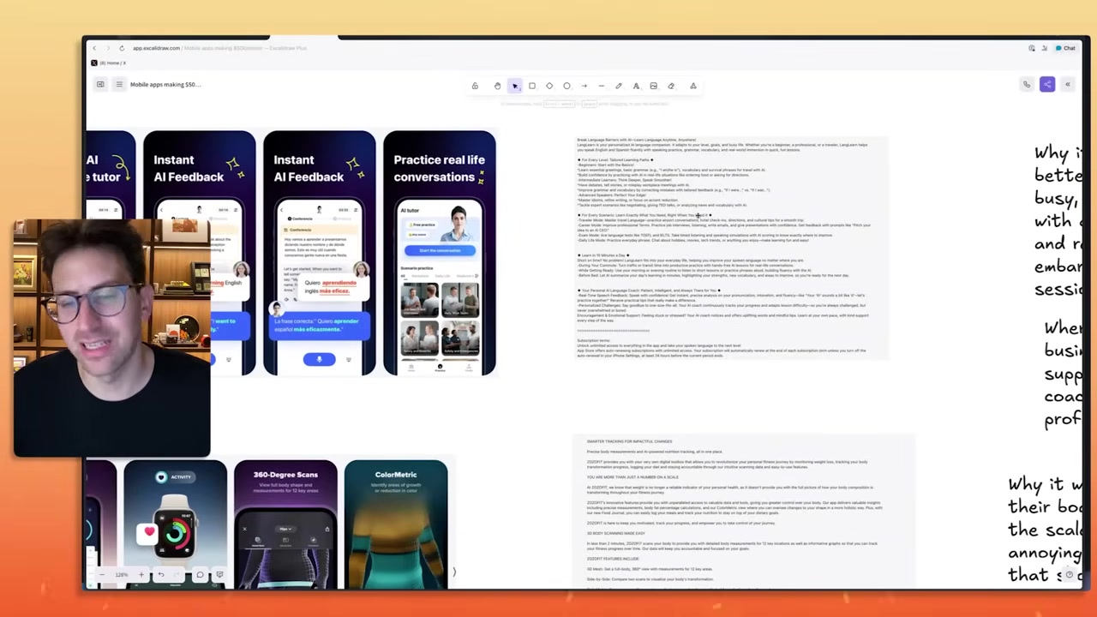This screenshot has width=1097, height=617.
Task: Select the Arrow tool
Action: (584, 86)
